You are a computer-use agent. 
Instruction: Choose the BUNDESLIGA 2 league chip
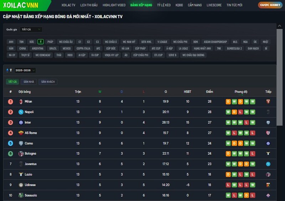click(234, 48)
